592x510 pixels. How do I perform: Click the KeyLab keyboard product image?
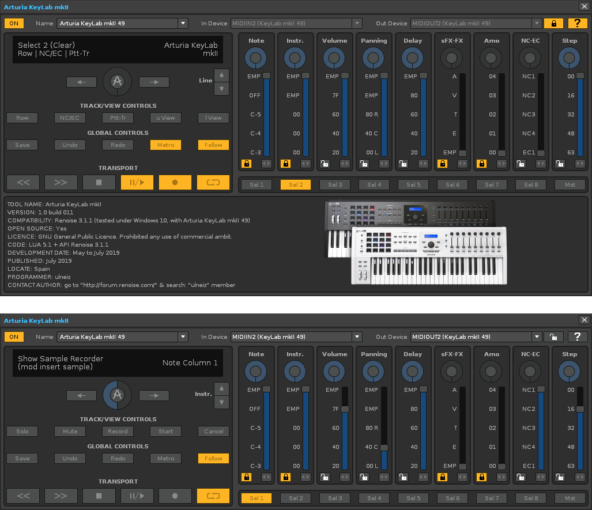coord(415,243)
